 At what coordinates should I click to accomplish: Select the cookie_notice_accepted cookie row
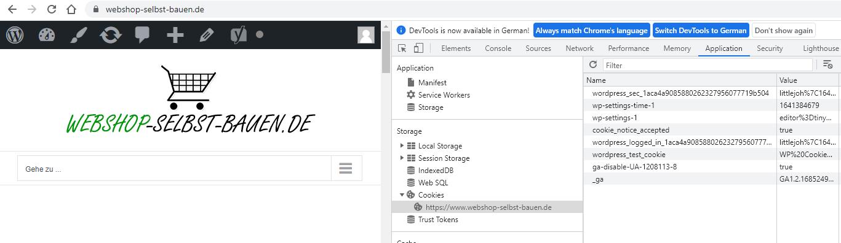click(712, 130)
